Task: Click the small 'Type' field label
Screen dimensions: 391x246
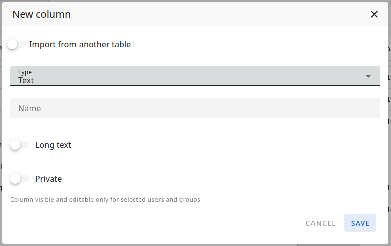Action: (25, 72)
